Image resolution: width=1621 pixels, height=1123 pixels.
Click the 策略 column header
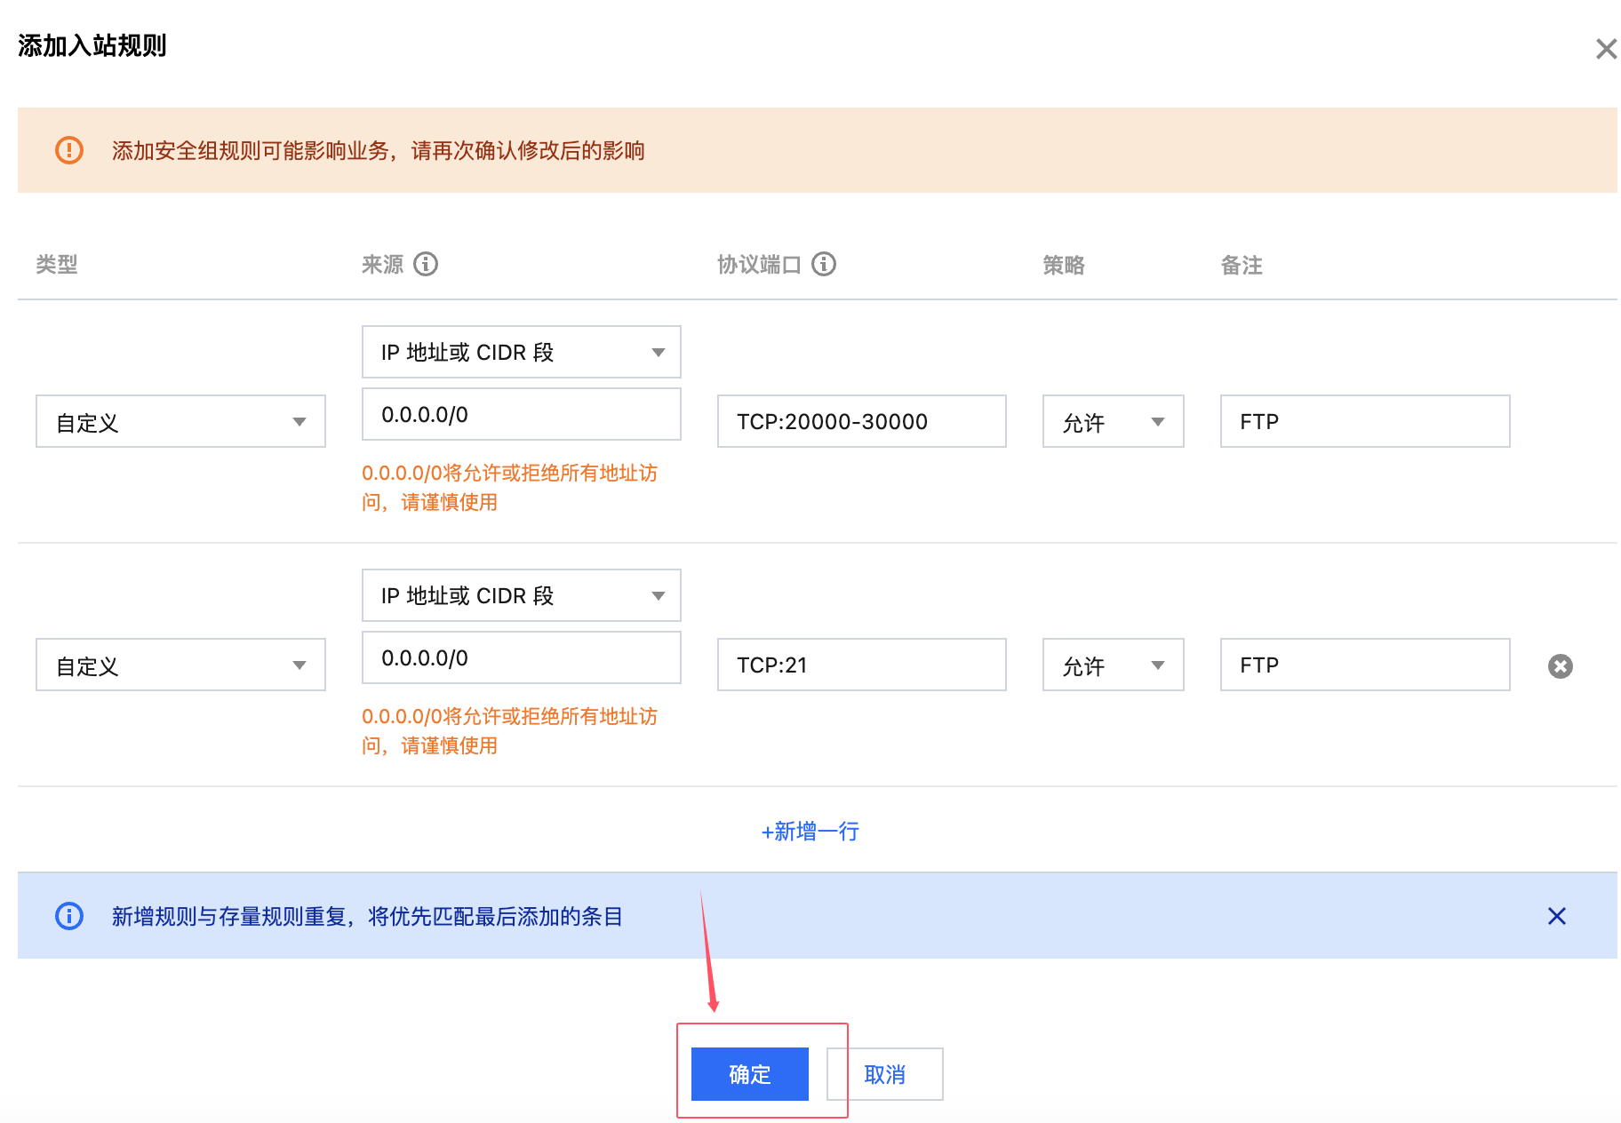click(x=1064, y=265)
